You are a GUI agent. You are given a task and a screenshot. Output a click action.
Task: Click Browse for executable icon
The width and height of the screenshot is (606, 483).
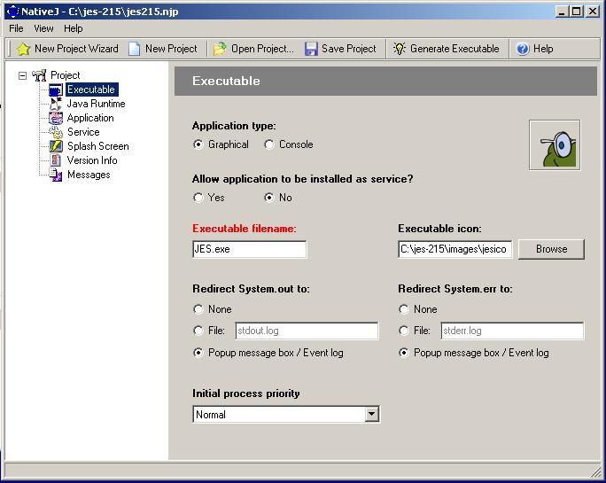click(551, 249)
